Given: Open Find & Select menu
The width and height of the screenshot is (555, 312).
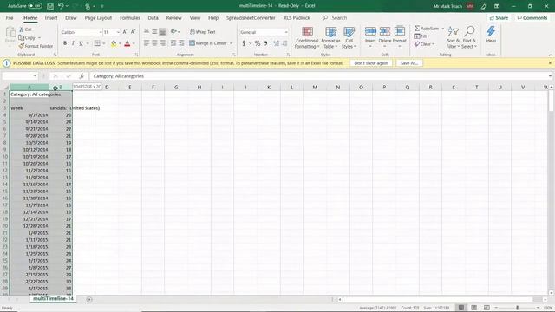Looking at the screenshot, I should click(x=469, y=37).
